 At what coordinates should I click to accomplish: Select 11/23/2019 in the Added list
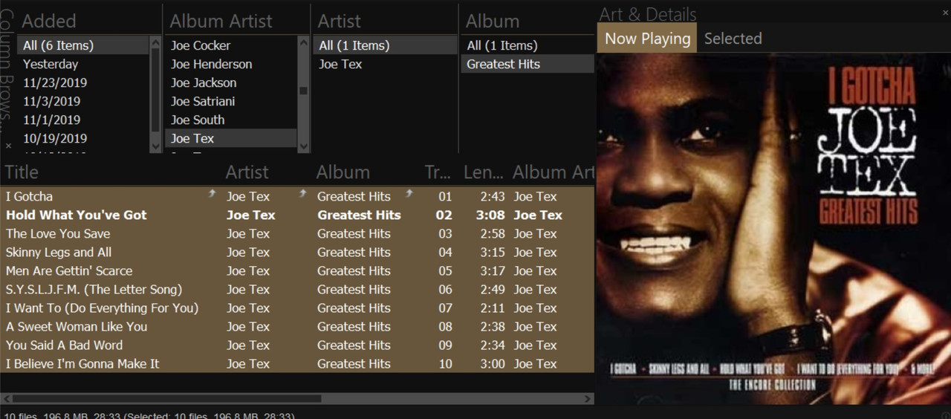coord(83,82)
